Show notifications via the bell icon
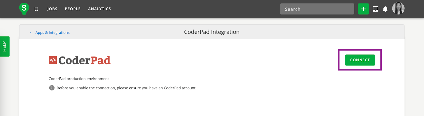The height and width of the screenshot is (116, 424). tap(385, 9)
